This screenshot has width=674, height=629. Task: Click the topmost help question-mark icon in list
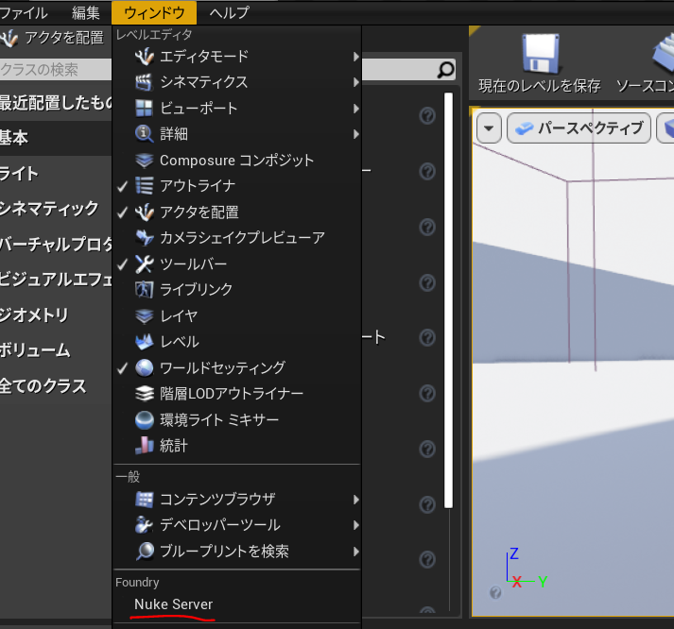[427, 116]
